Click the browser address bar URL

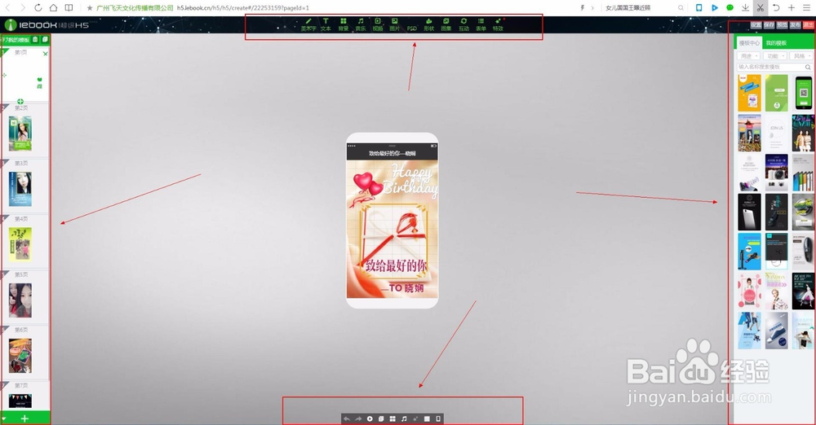[243, 8]
